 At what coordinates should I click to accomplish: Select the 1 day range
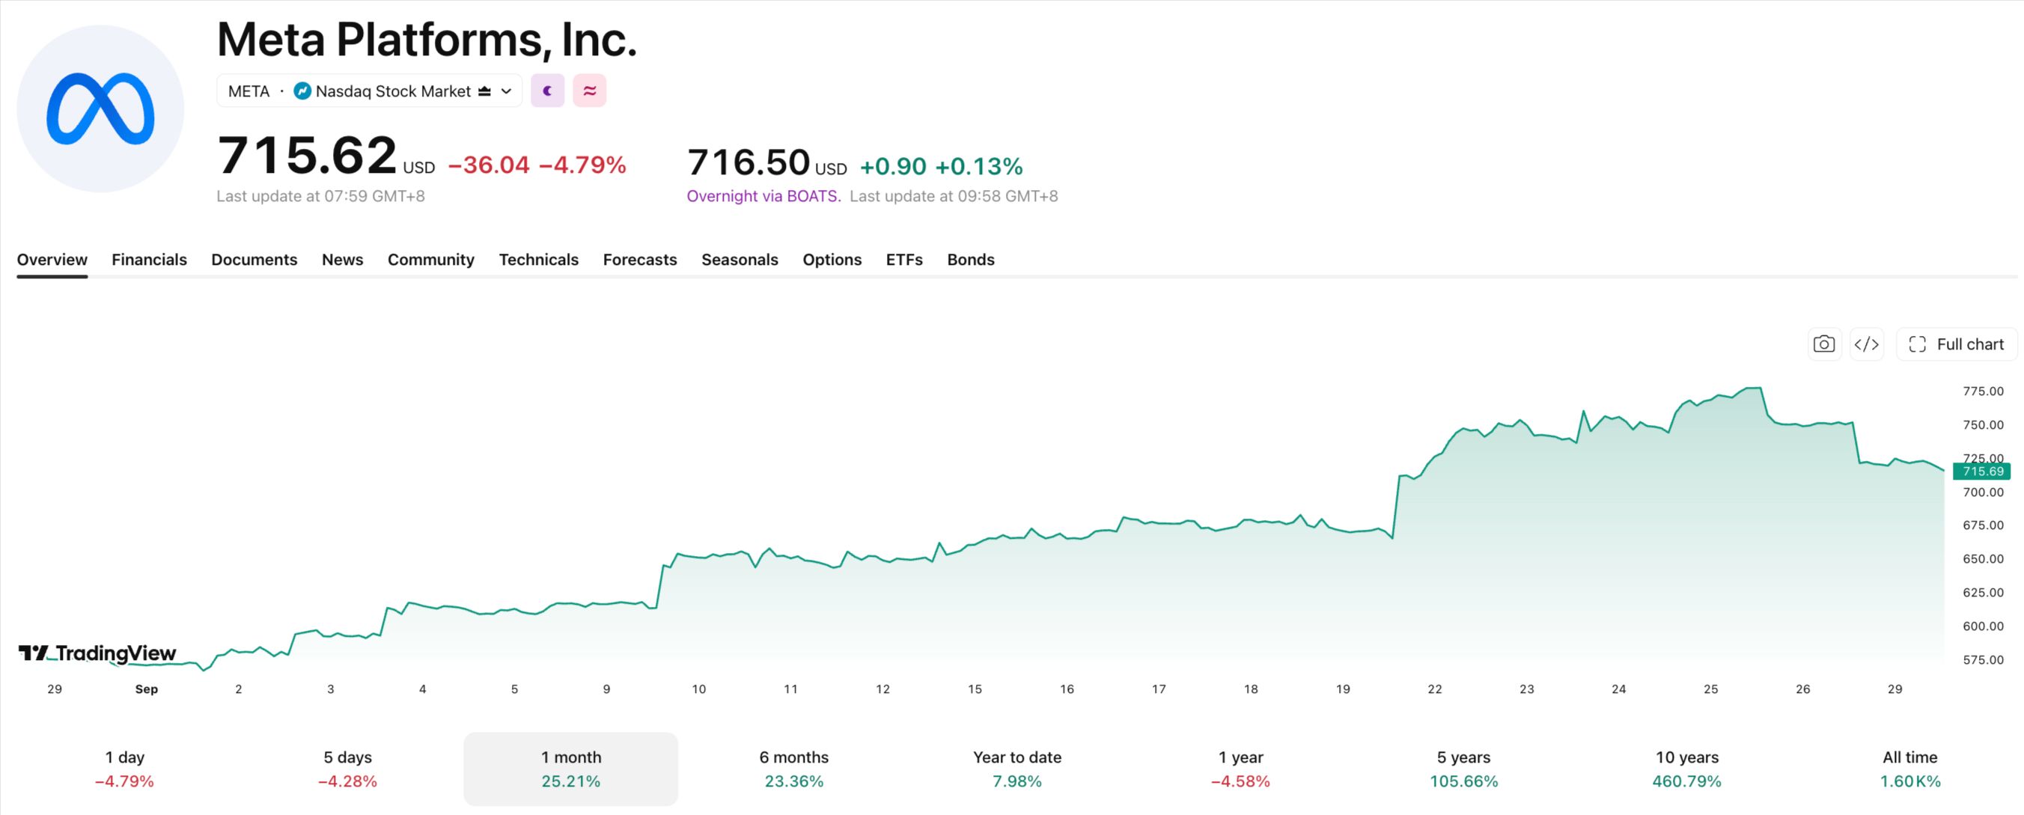[x=124, y=769]
